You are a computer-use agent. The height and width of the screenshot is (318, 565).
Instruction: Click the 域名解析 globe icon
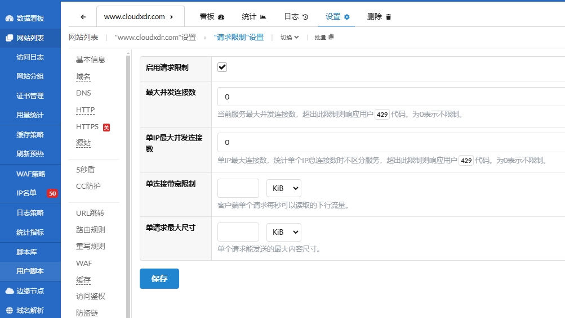click(10, 311)
